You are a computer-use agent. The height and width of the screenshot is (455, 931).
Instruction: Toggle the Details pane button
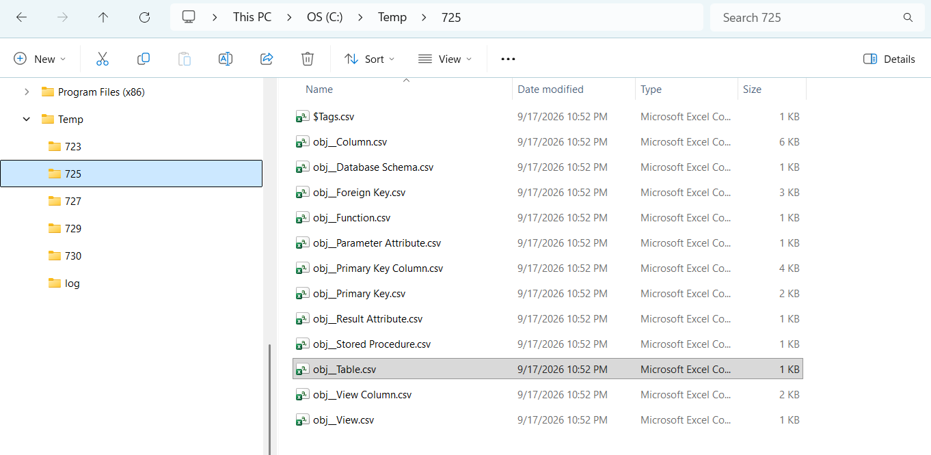(x=889, y=59)
